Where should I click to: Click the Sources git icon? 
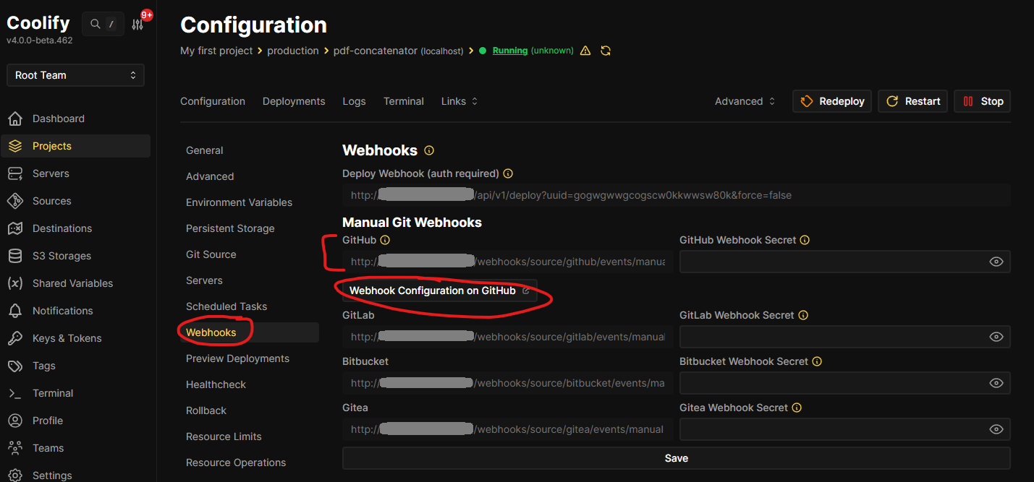pyautogui.click(x=15, y=201)
